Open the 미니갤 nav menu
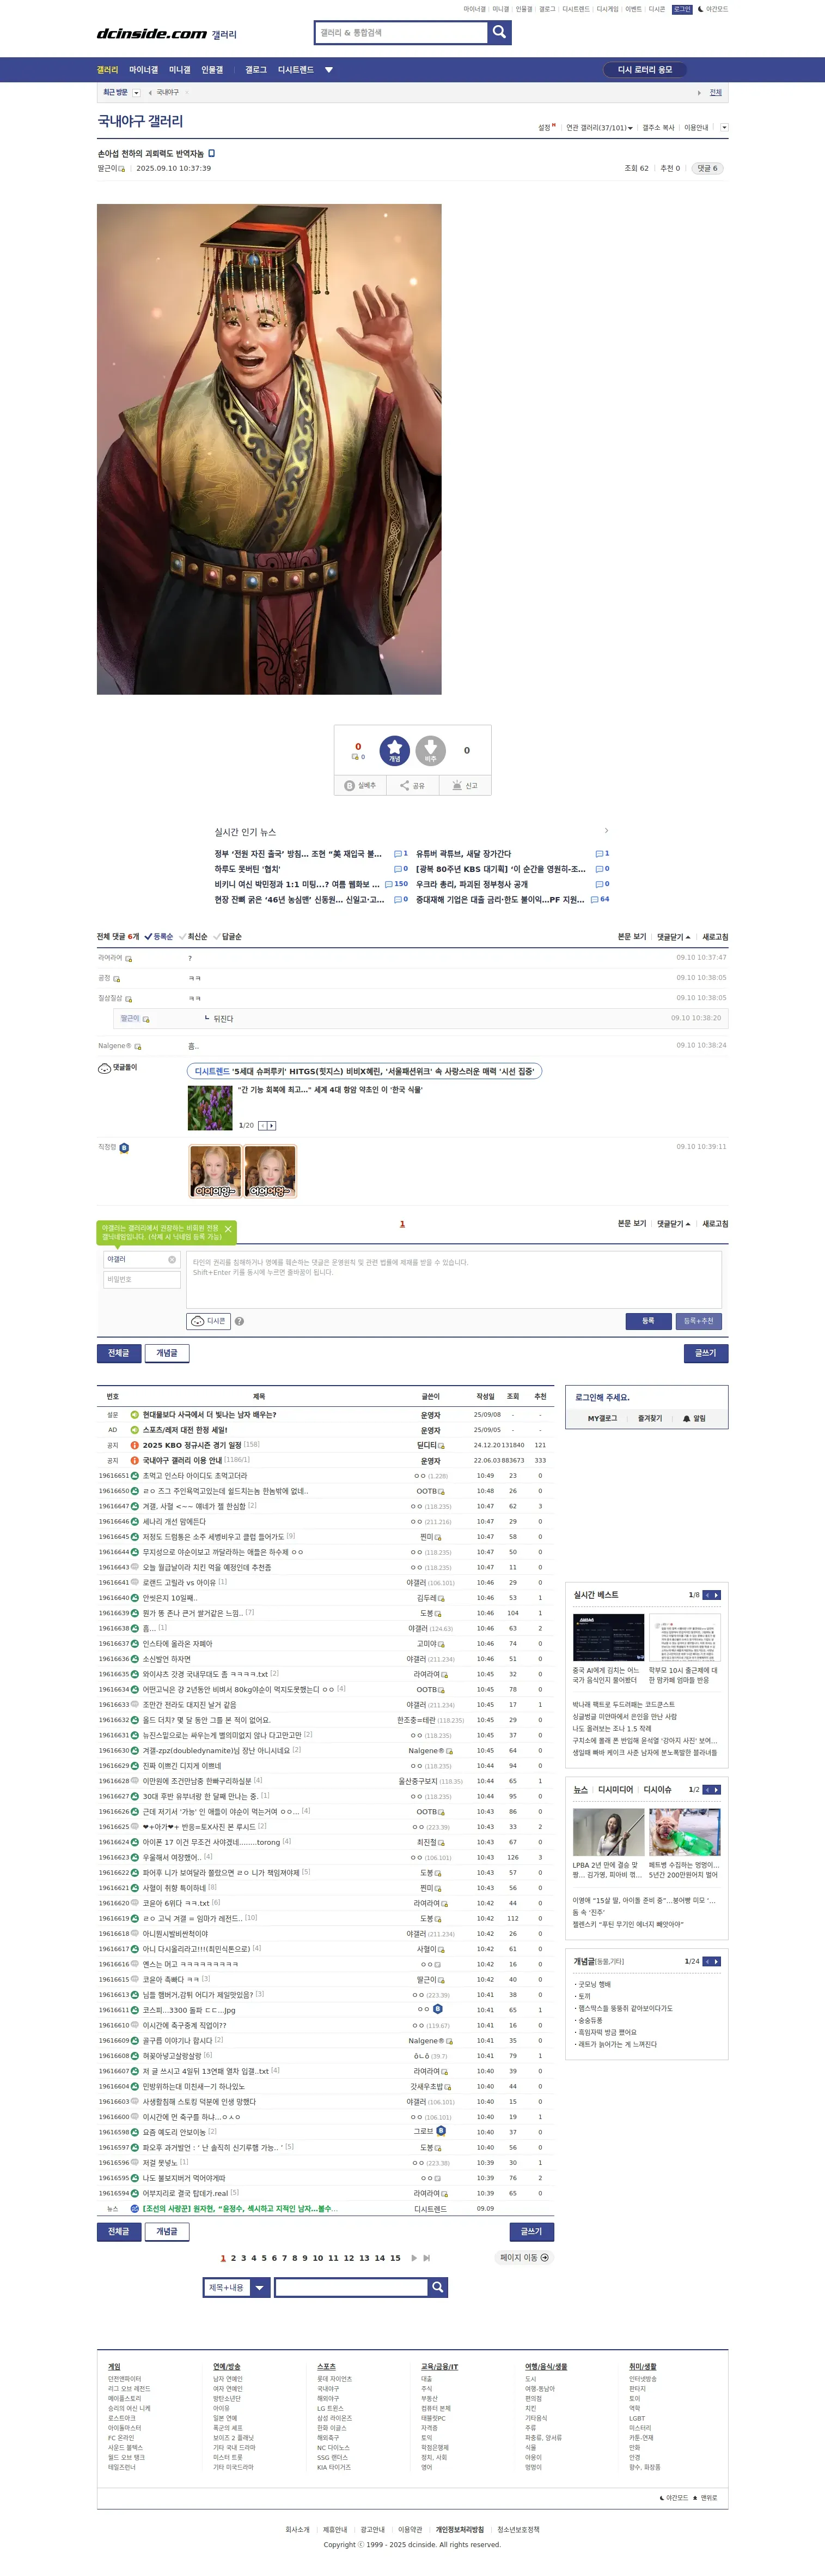The width and height of the screenshot is (825, 2576). [180, 70]
